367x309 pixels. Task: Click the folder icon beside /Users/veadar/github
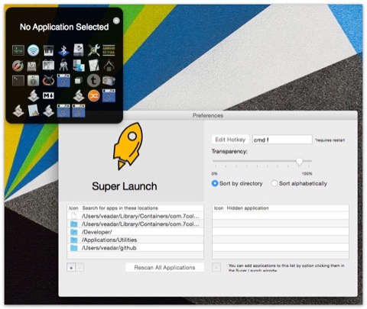[x=73, y=248]
